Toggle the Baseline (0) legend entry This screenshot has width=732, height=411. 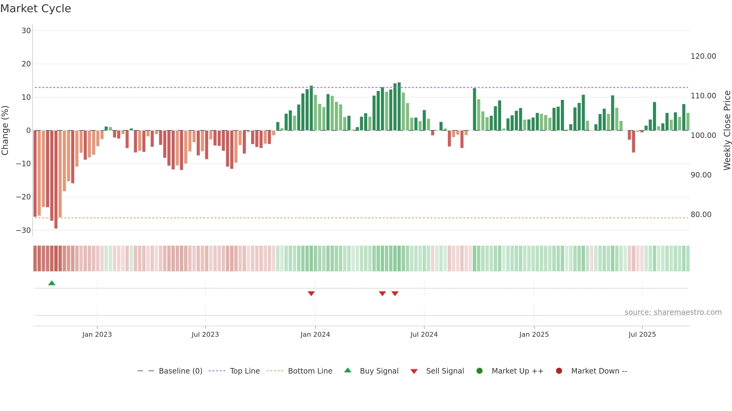coord(170,371)
